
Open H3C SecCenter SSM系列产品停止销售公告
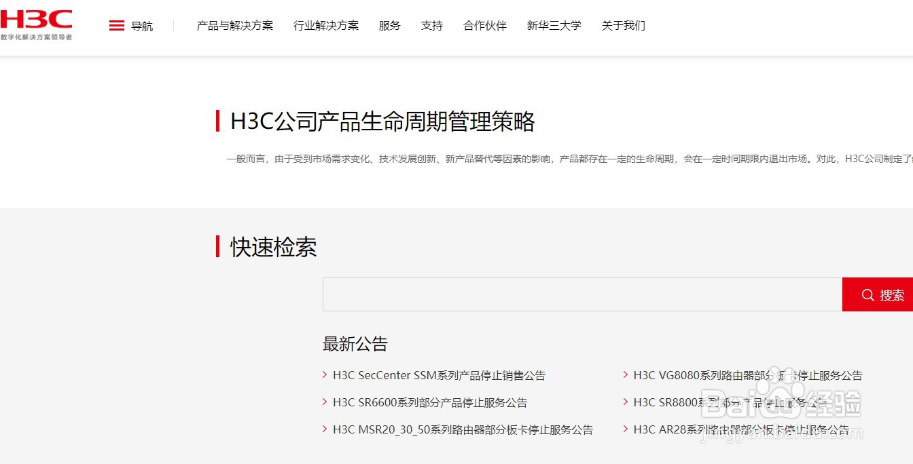click(439, 375)
